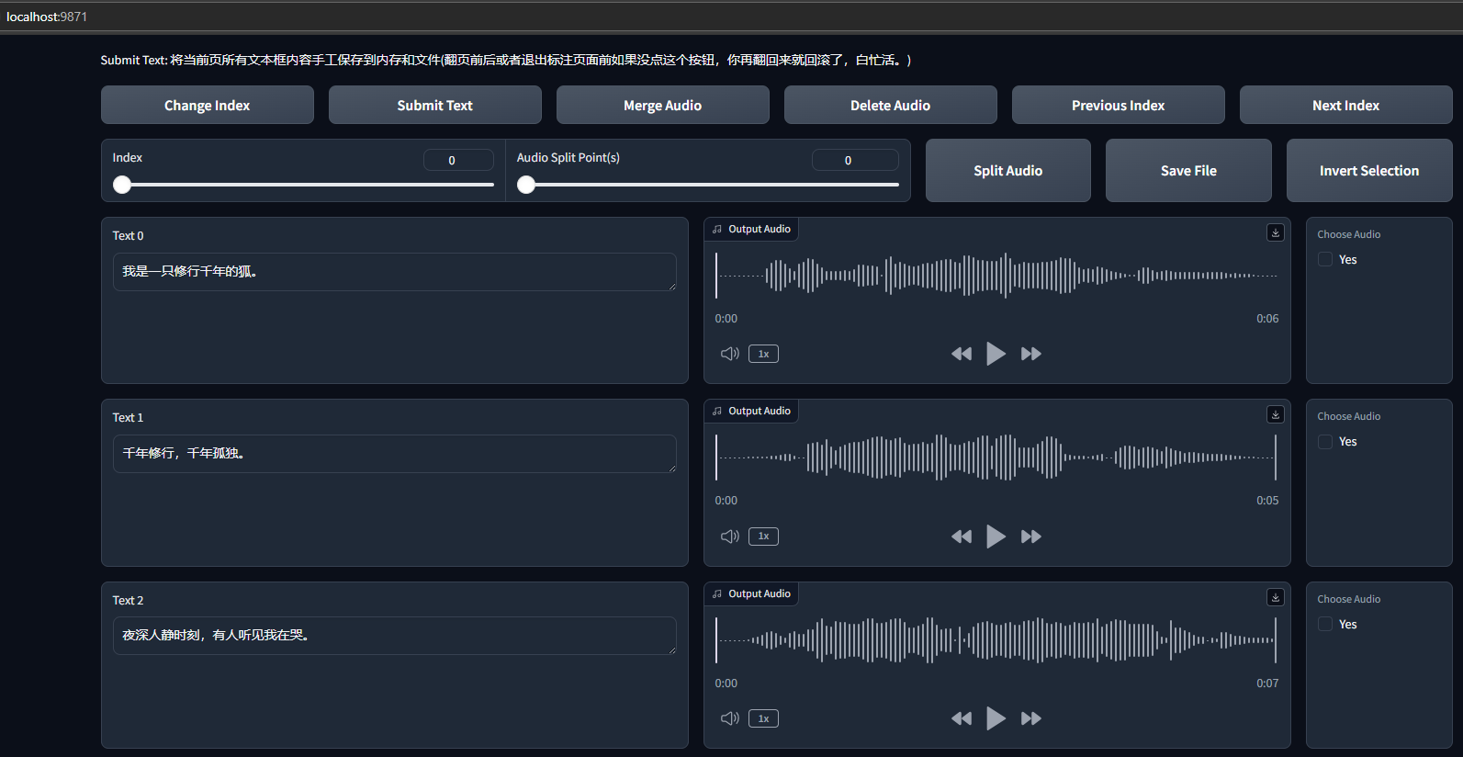The height and width of the screenshot is (757, 1463).
Task: Click volume icon on Text 0 player
Action: 729,354
